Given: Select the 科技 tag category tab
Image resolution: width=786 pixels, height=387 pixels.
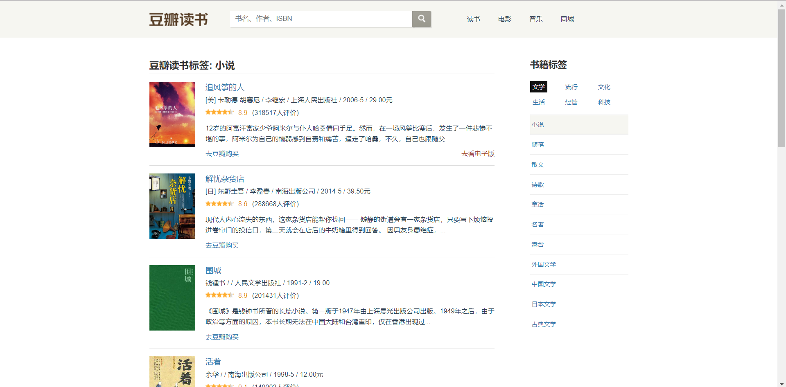Looking at the screenshot, I should 604,102.
